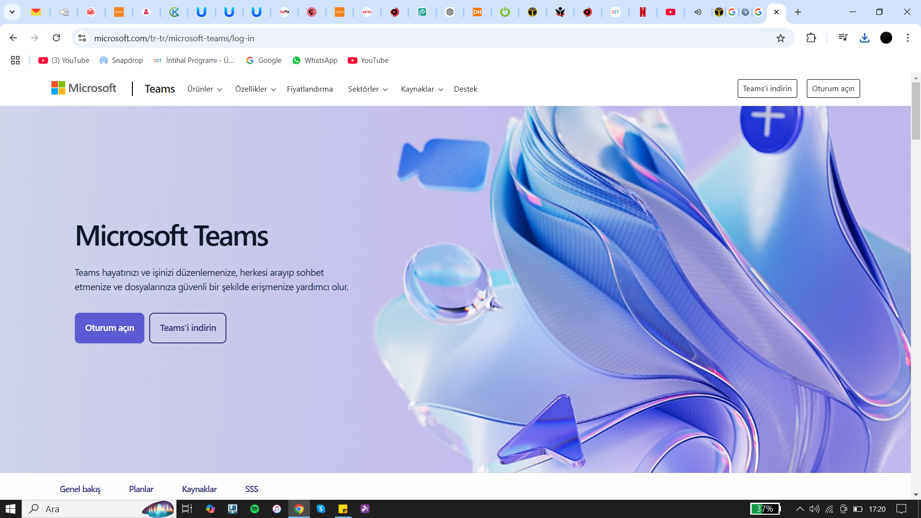Open the Netflix bookmark icon

643,12
